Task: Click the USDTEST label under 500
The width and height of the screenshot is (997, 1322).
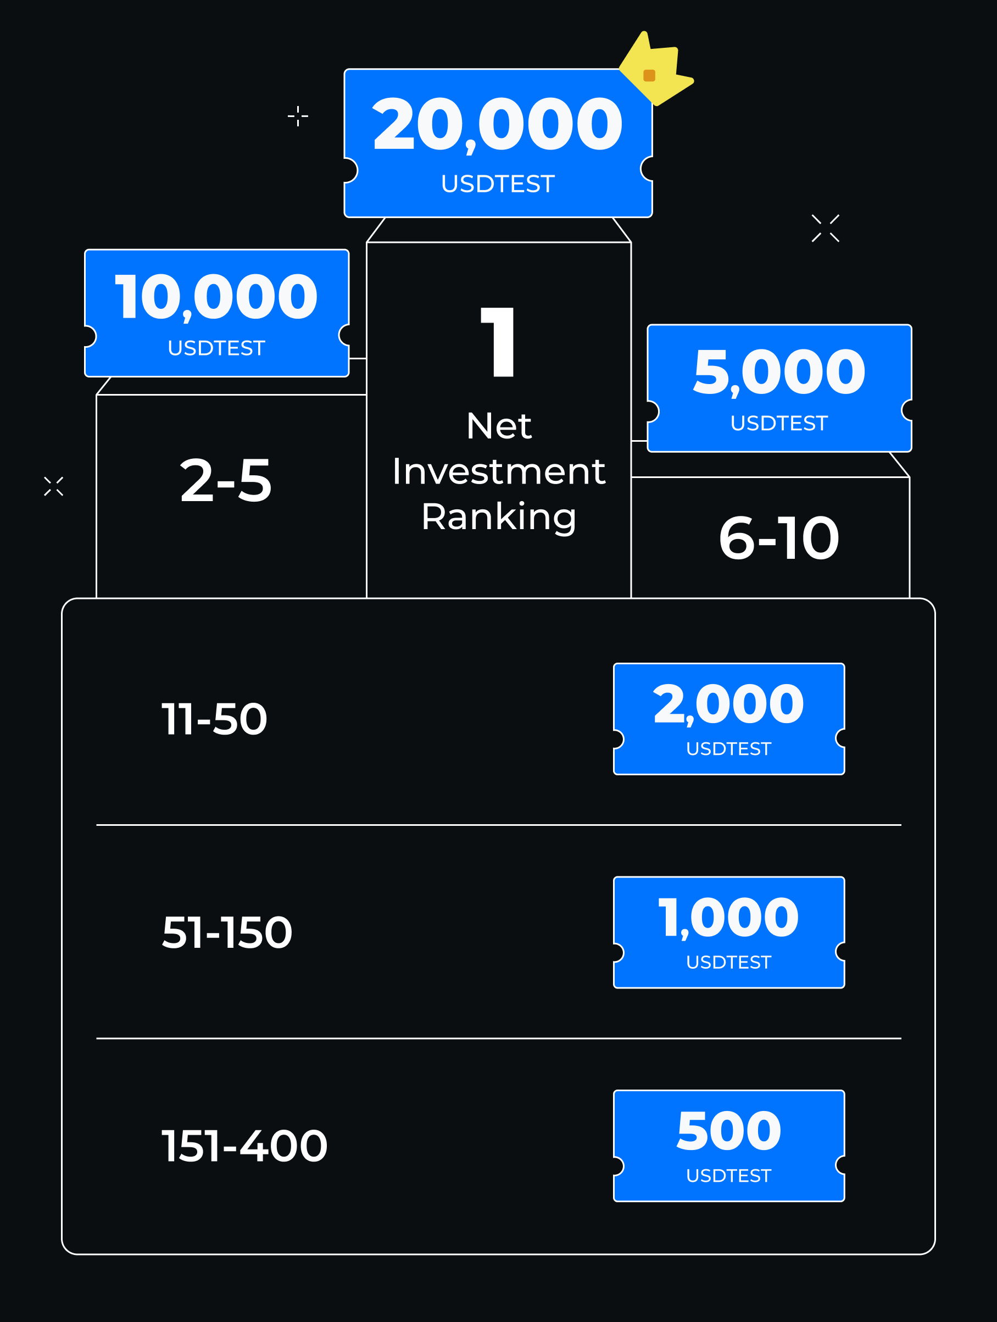Action: (728, 1176)
